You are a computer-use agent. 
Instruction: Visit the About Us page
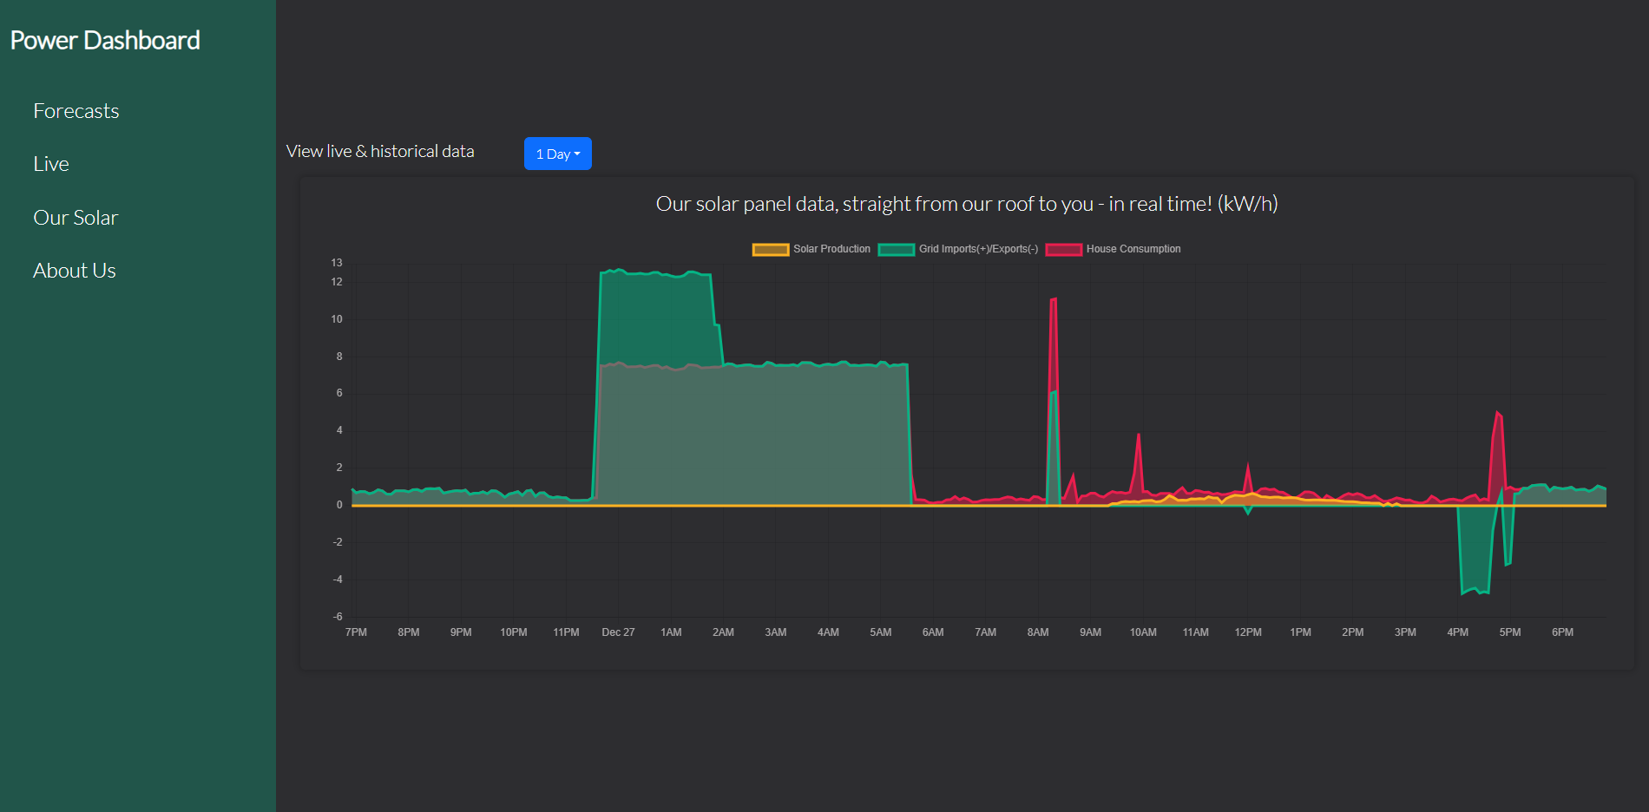74,270
